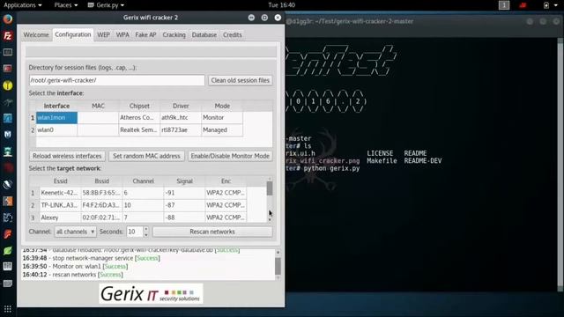This screenshot has width=564, height=317.
Task: Go to the Cracking tab
Action: tap(174, 35)
